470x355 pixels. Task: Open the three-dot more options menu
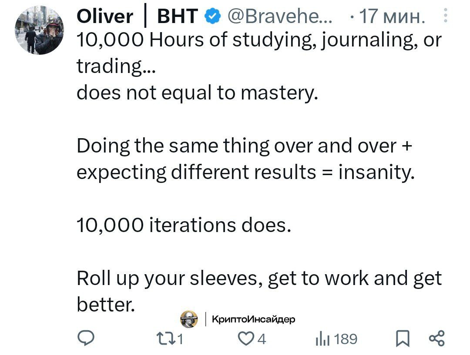(446, 16)
